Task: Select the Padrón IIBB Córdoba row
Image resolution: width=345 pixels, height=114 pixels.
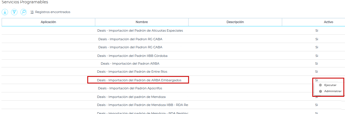Action: [132, 56]
